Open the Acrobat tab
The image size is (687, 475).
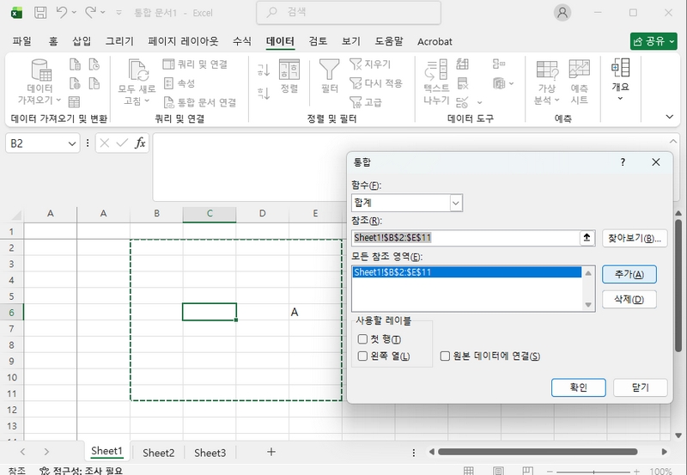(x=435, y=41)
